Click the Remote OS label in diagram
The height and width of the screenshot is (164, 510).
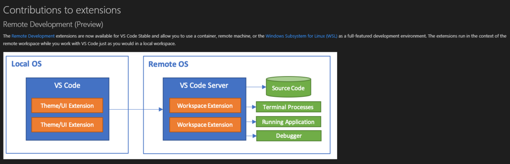tap(168, 64)
